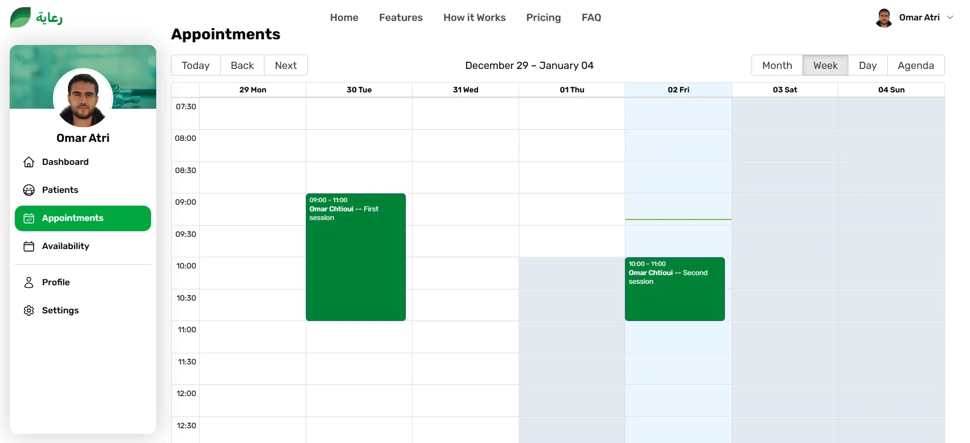Click the green leaf logo
Image resolution: width=970 pixels, height=443 pixels.
coord(20,17)
